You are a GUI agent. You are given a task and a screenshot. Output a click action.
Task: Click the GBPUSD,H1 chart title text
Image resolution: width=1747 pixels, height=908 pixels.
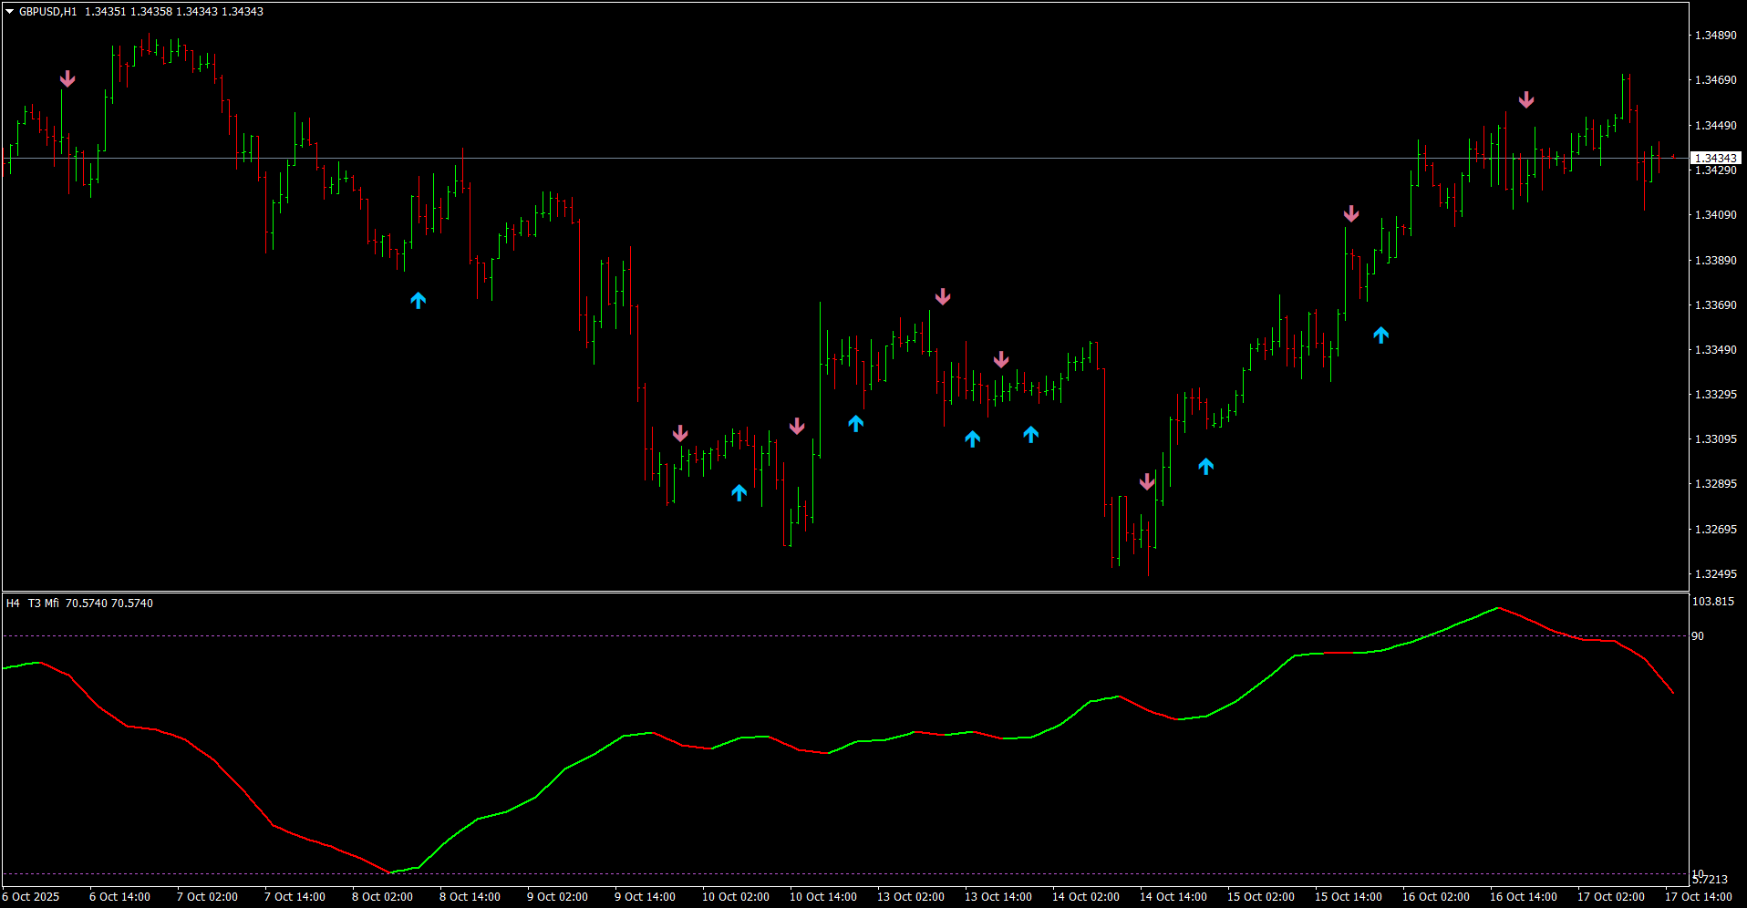click(48, 12)
